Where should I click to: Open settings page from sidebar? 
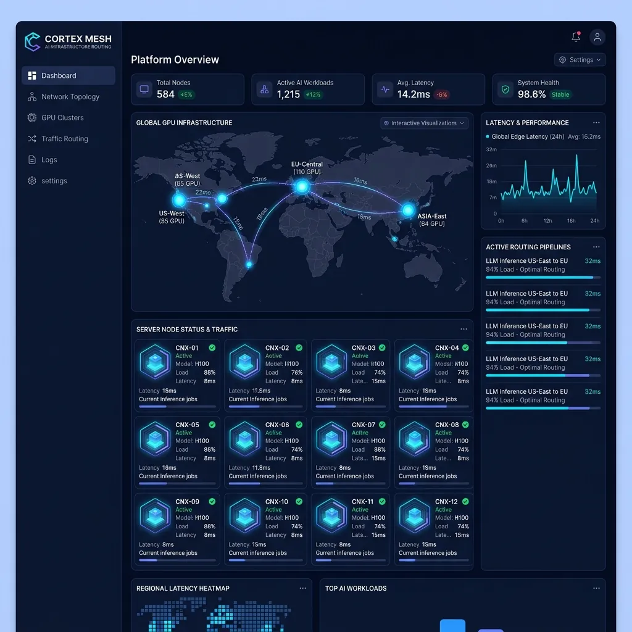pos(69,181)
